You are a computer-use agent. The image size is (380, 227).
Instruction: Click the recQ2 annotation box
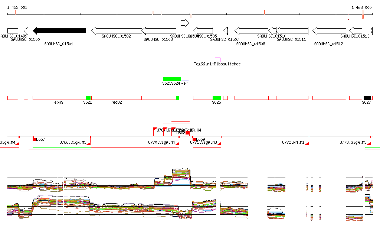[116, 98]
